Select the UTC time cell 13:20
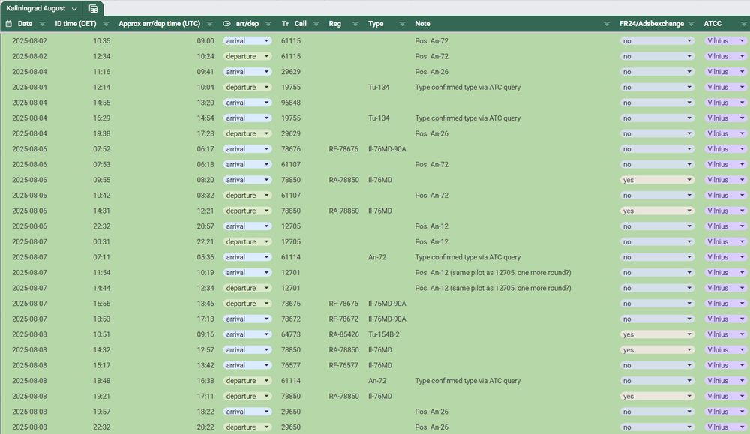The image size is (750, 434). point(205,103)
